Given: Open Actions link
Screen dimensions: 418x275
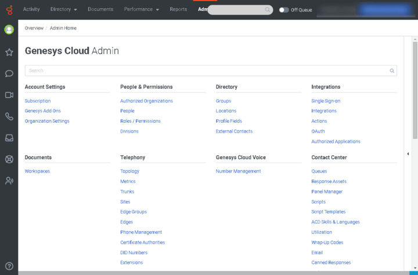Looking at the screenshot, I should 319,121.
